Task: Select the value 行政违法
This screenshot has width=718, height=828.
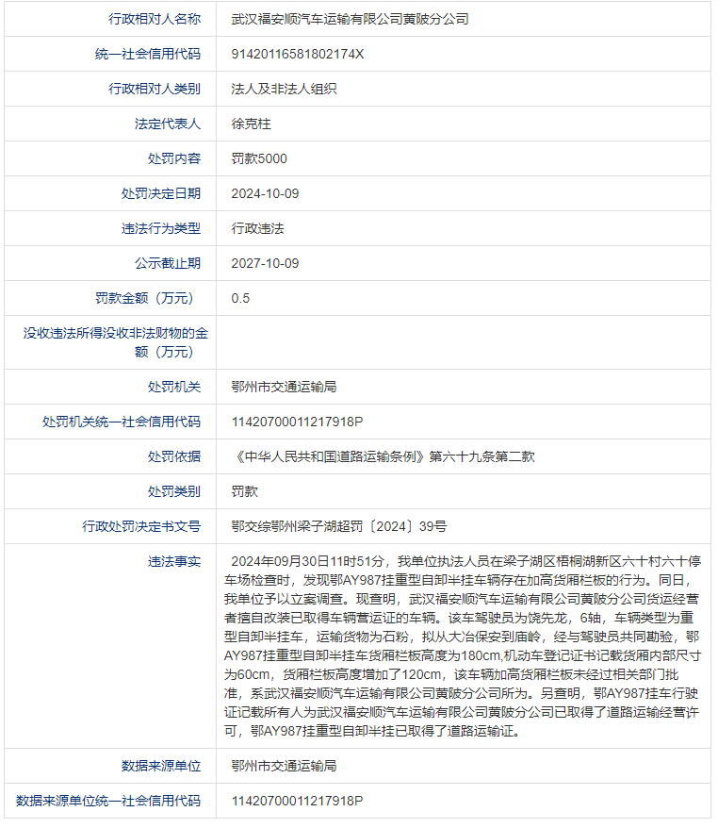Action: click(257, 228)
